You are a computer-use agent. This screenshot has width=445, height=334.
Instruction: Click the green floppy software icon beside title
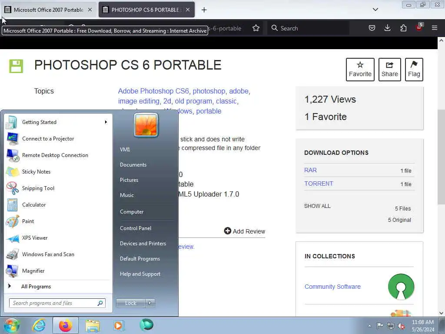tap(16, 66)
